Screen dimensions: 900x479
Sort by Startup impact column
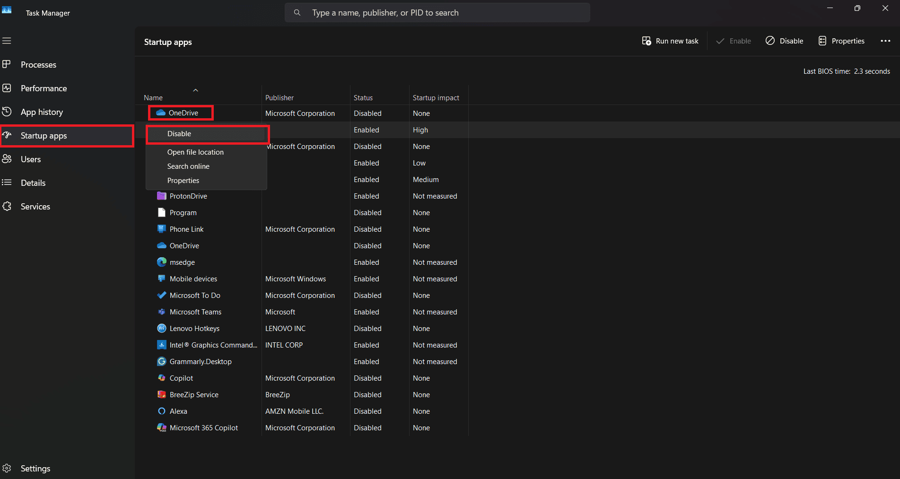(436, 97)
